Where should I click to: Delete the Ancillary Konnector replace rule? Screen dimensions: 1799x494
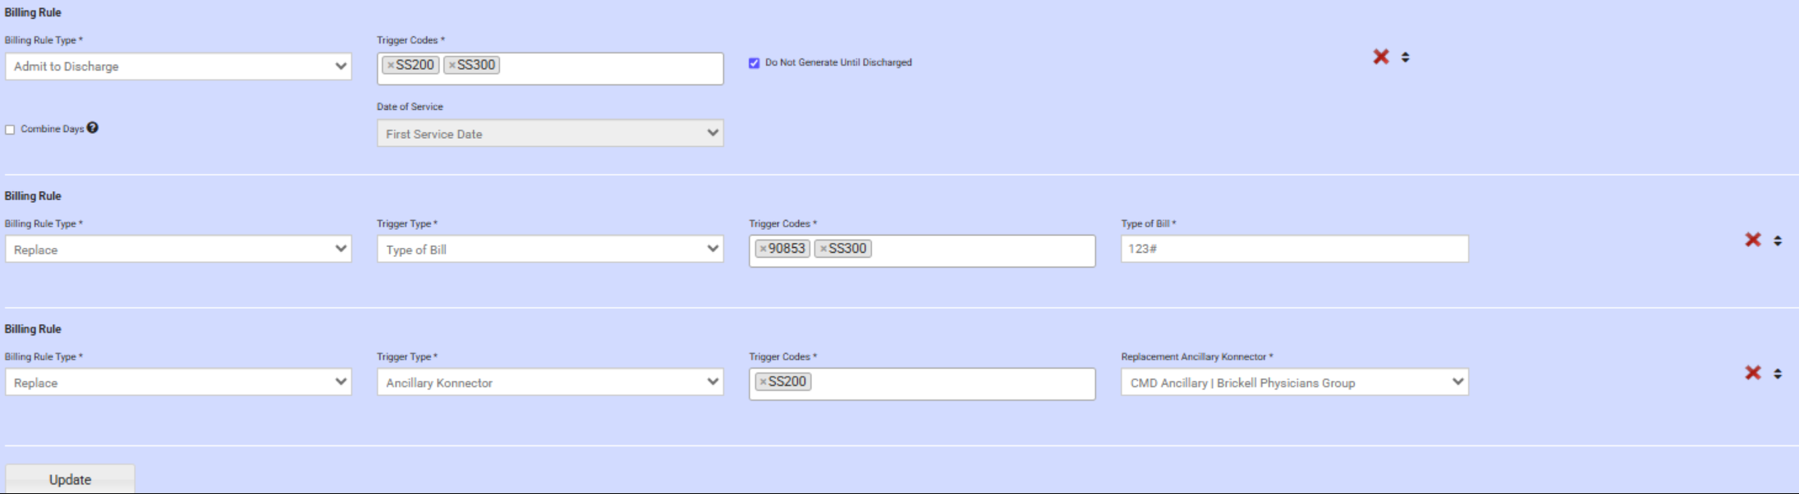tap(1753, 373)
